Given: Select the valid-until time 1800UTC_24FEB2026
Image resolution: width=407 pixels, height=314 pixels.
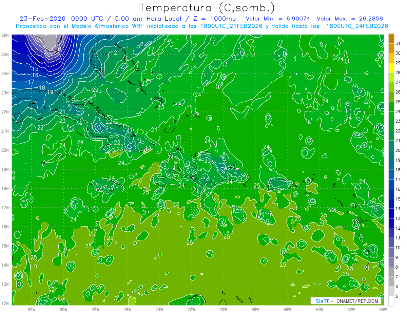Looking at the screenshot, I should (357, 26).
